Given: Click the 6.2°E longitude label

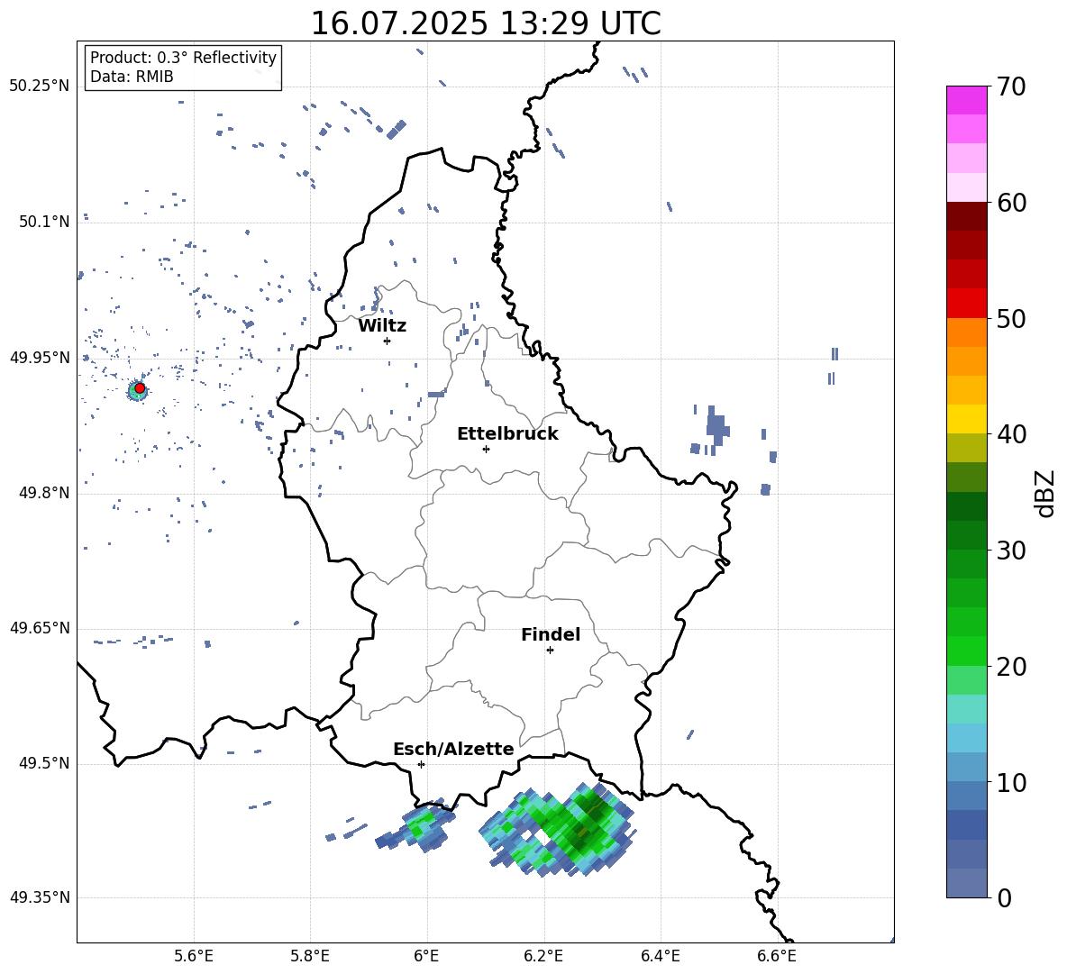Looking at the screenshot, I should (543, 956).
